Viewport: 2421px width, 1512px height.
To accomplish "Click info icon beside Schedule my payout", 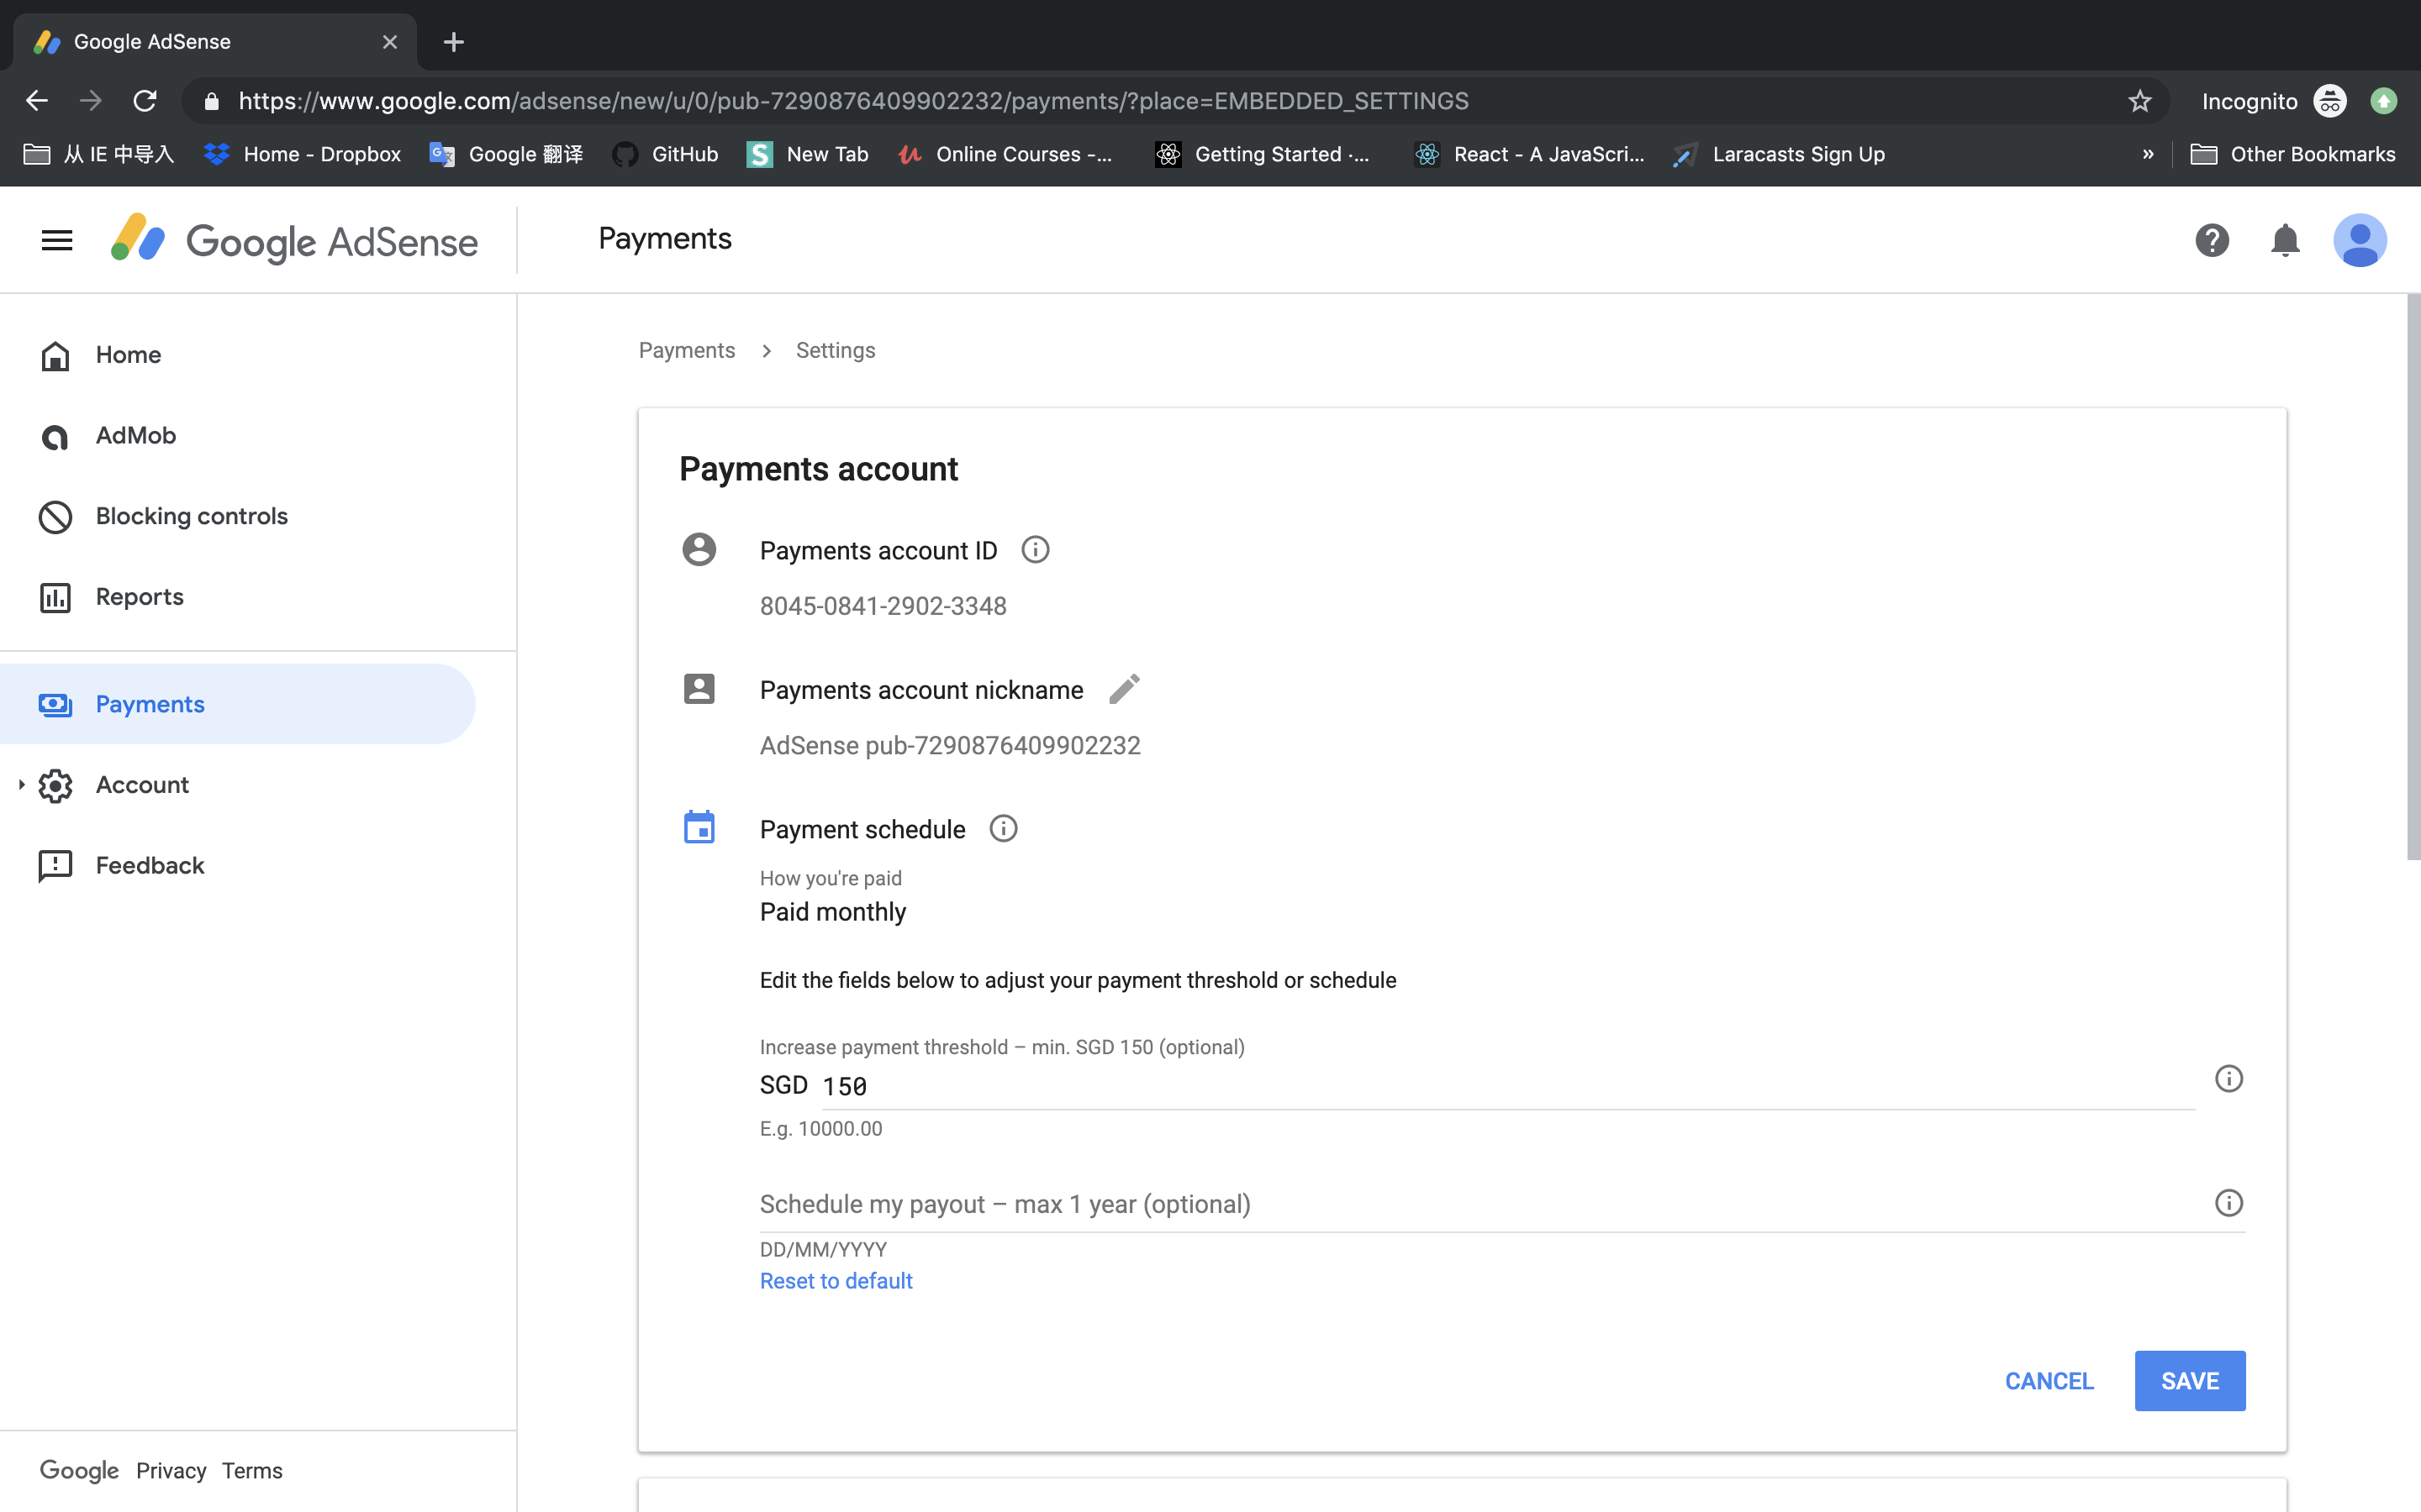I will 2228,1203.
